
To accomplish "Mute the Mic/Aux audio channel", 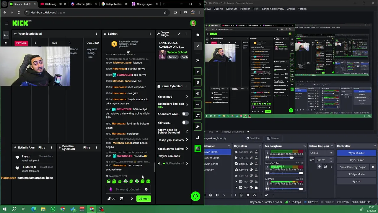I will pyautogui.click(x=267, y=189).
